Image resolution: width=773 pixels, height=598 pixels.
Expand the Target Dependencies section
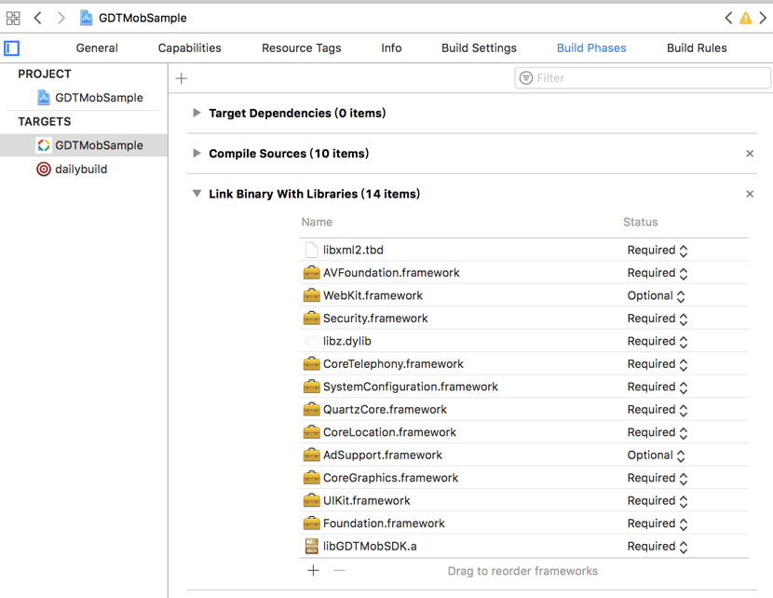point(197,114)
